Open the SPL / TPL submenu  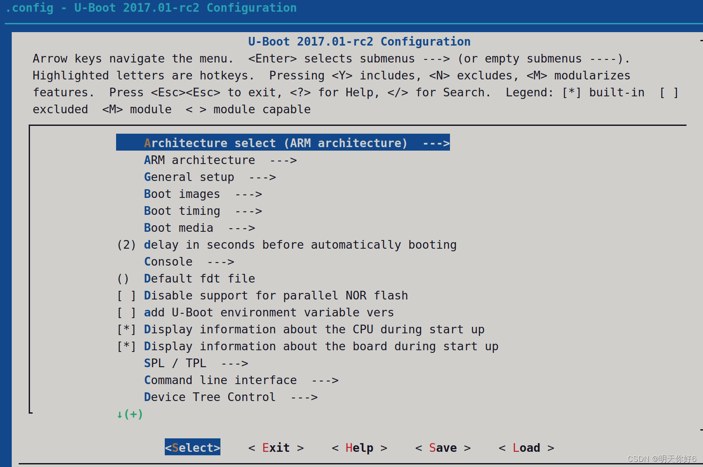pyautogui.click(x=196, y=363)
